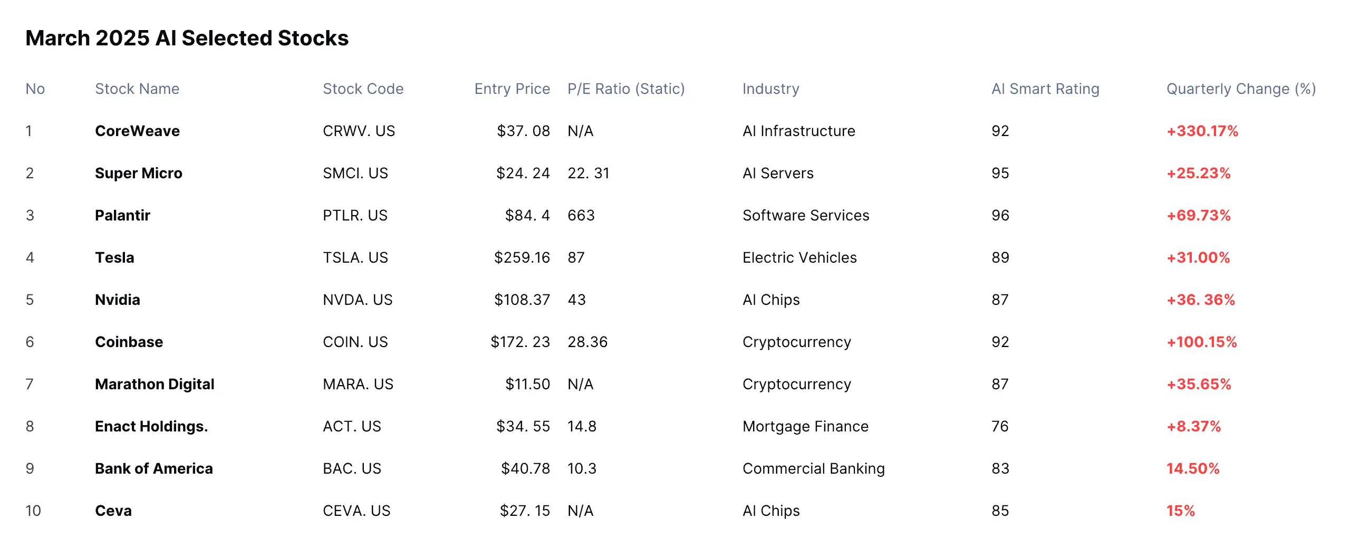Click the Ceva stock name

(x=113, y=511)
